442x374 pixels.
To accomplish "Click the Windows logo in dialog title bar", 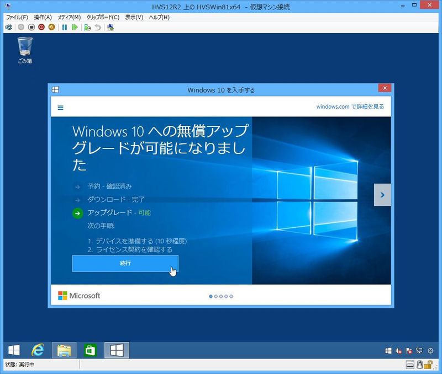I will [55, 90].
